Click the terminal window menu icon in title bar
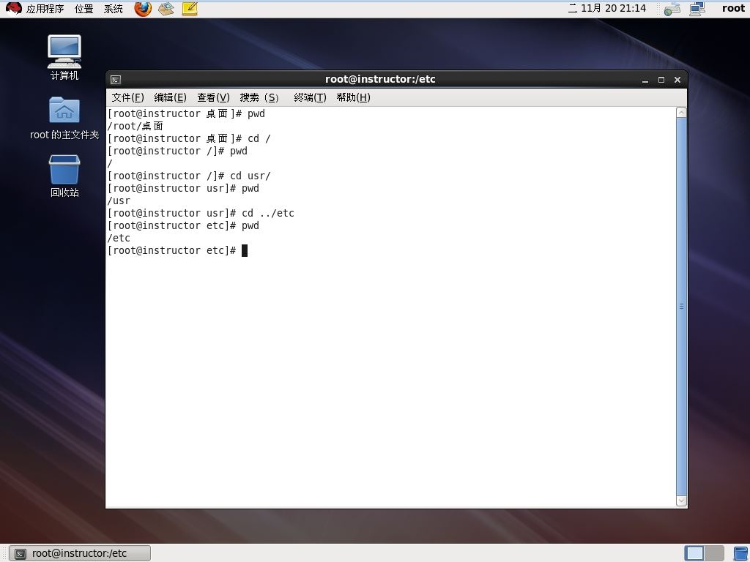The image size is (750, 562). [116, 80]
